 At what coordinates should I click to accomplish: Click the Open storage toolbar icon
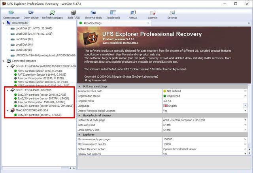point(11,13)
